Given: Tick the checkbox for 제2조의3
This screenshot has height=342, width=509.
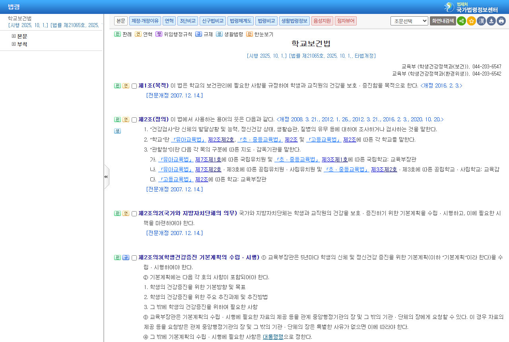Looking at the screenshot, I should (134, 258).
